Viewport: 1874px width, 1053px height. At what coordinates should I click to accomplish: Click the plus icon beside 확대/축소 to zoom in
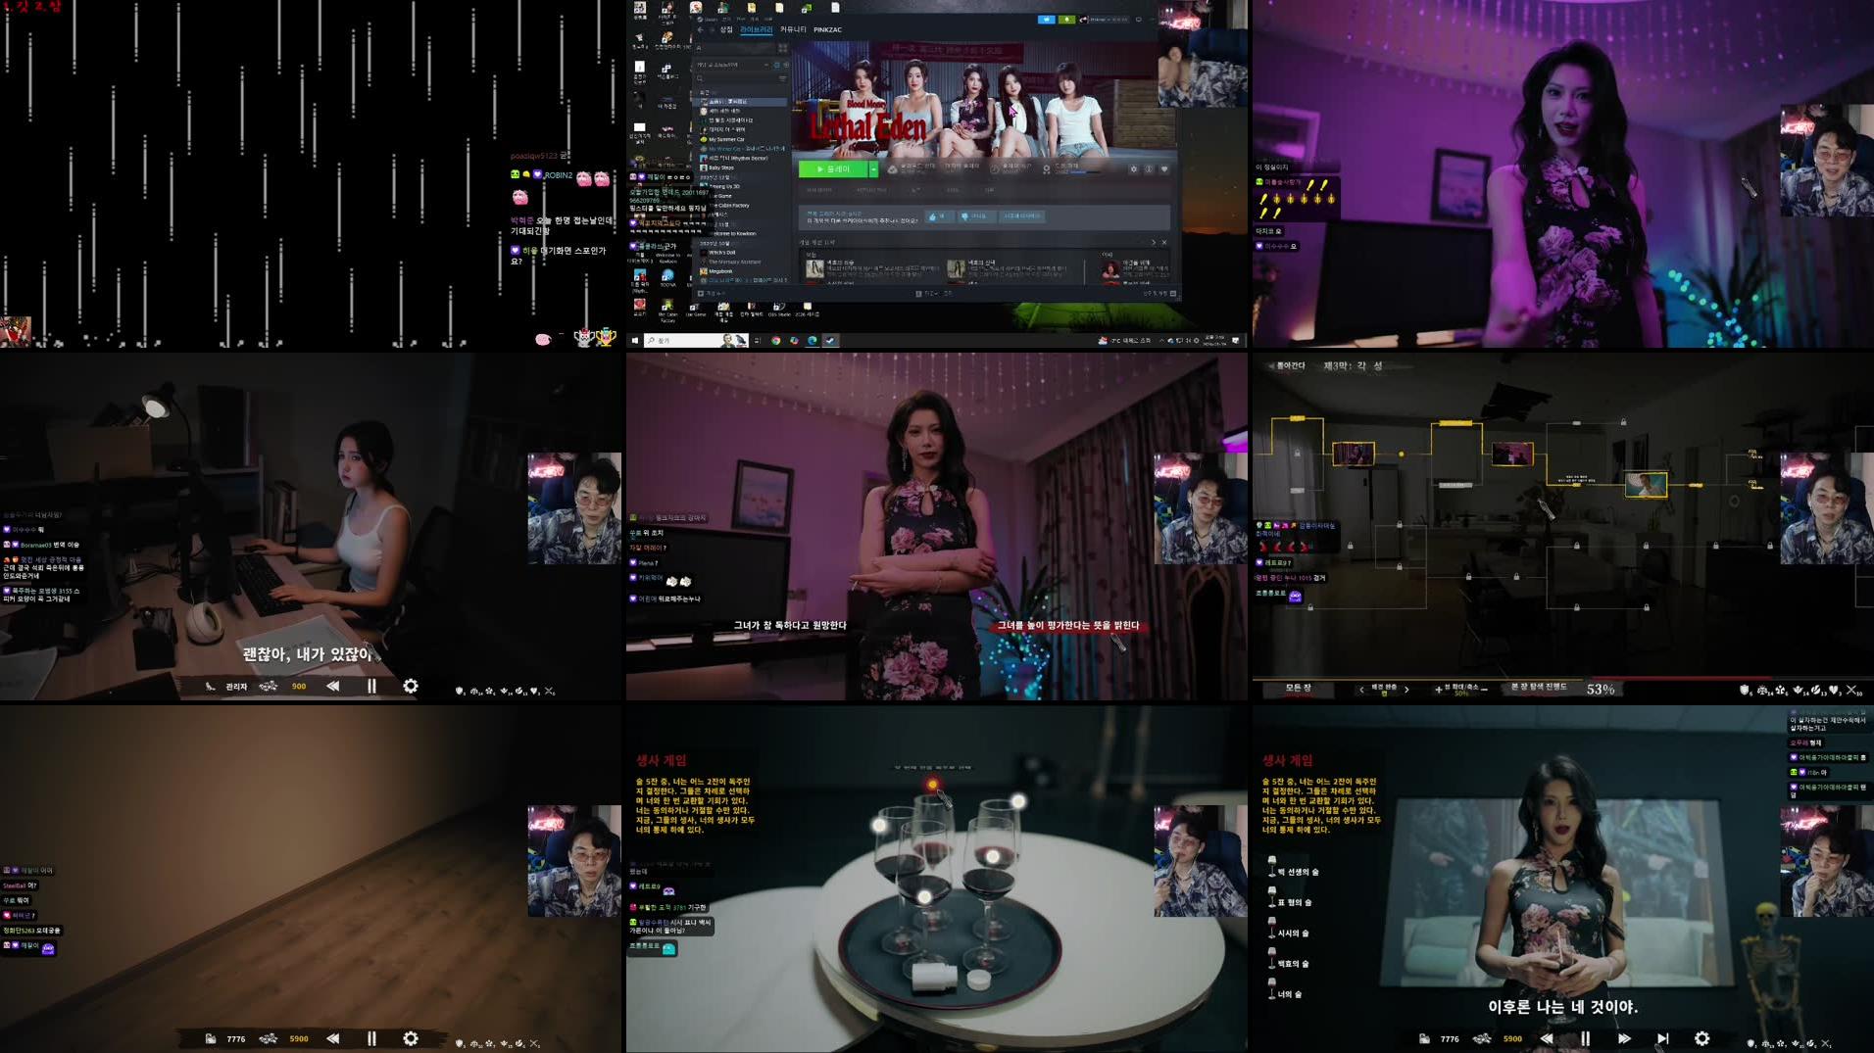tap(1438, 689)
